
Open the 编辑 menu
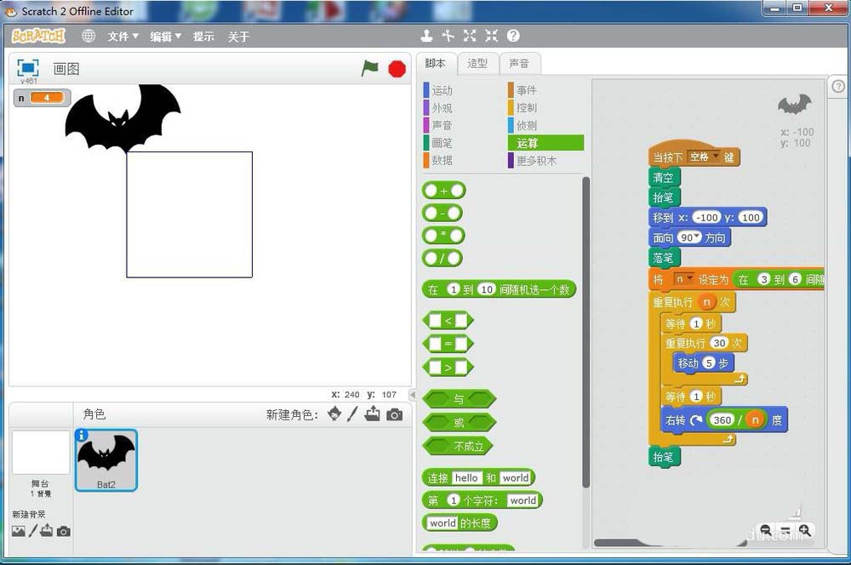pos(166,37)
